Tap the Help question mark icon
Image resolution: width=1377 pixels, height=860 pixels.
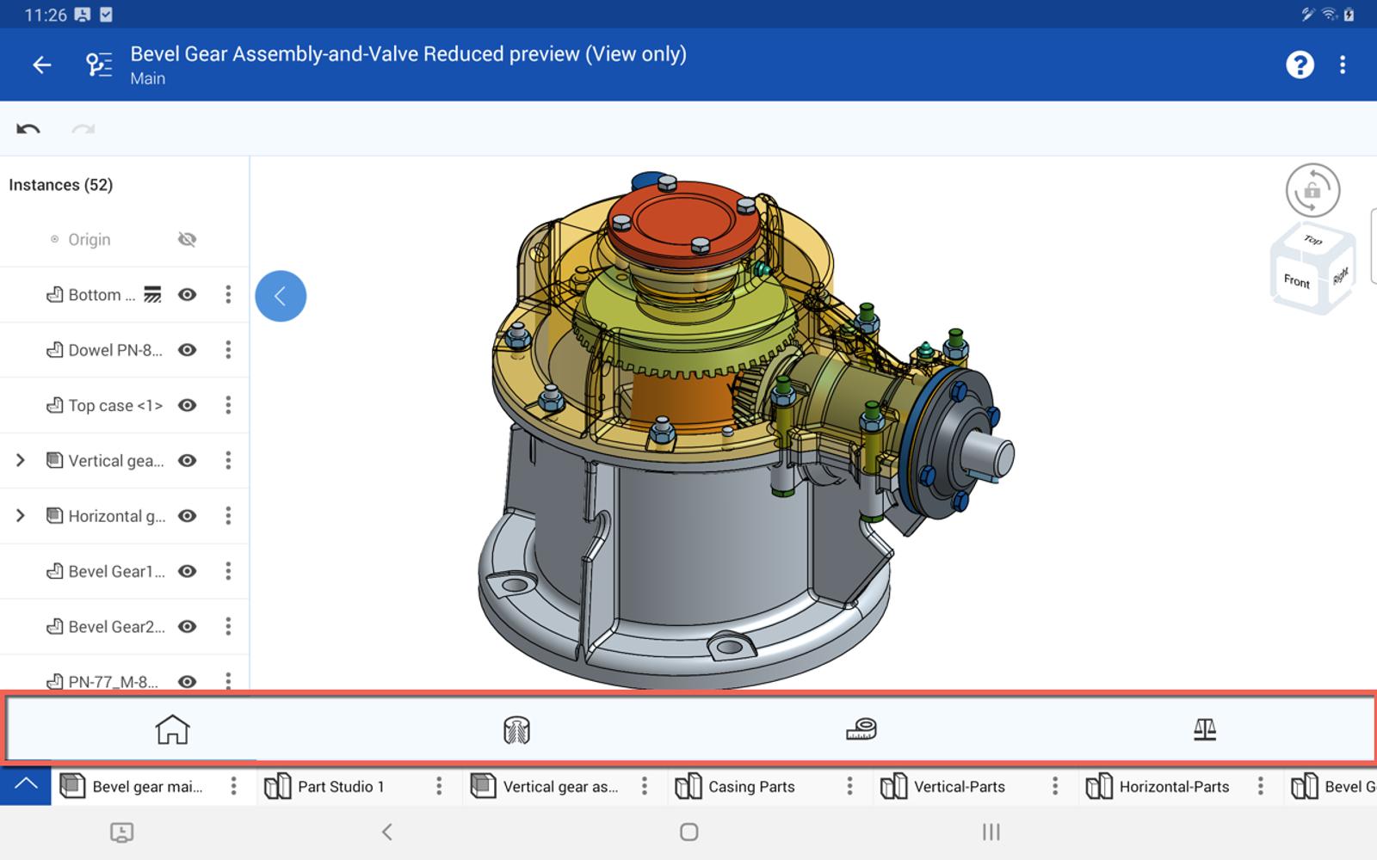click(1300, 64)
